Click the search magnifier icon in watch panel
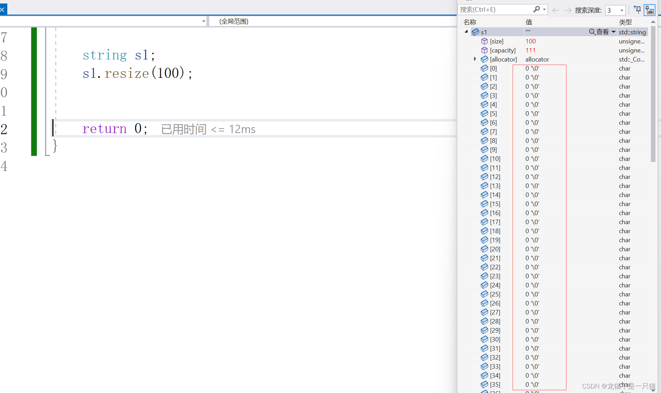Image resolution: width=661 pixels, height=393 pixels. click(x=536, y=9)
